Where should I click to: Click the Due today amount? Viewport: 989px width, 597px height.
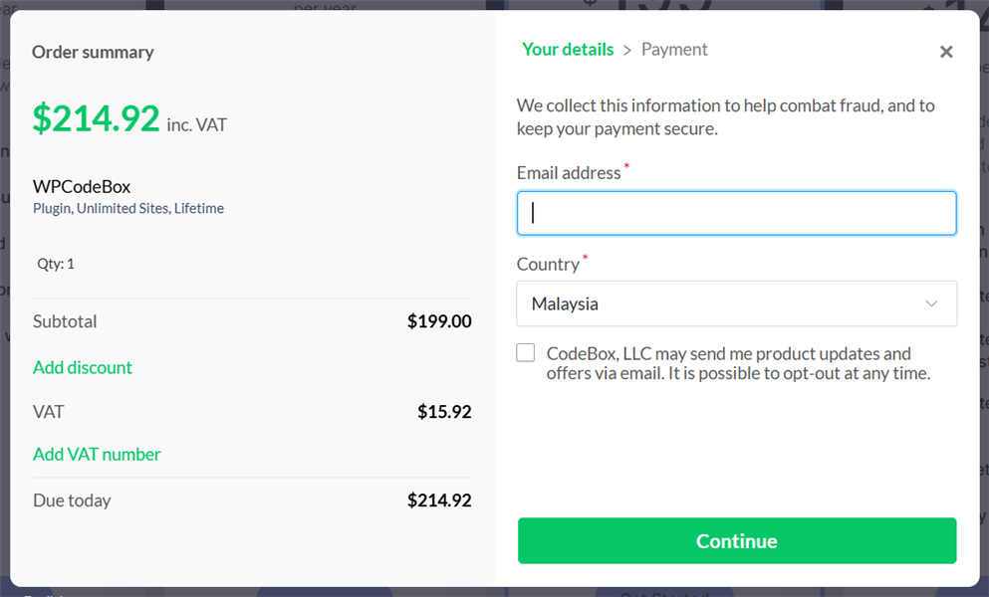[x=439, y=500]
